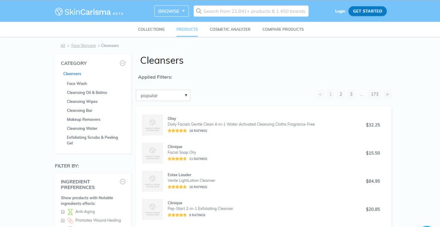Open the Browse dropdown menu
Image resolution: width=440 pixels, height=227 pixels.
pos(171,11)
